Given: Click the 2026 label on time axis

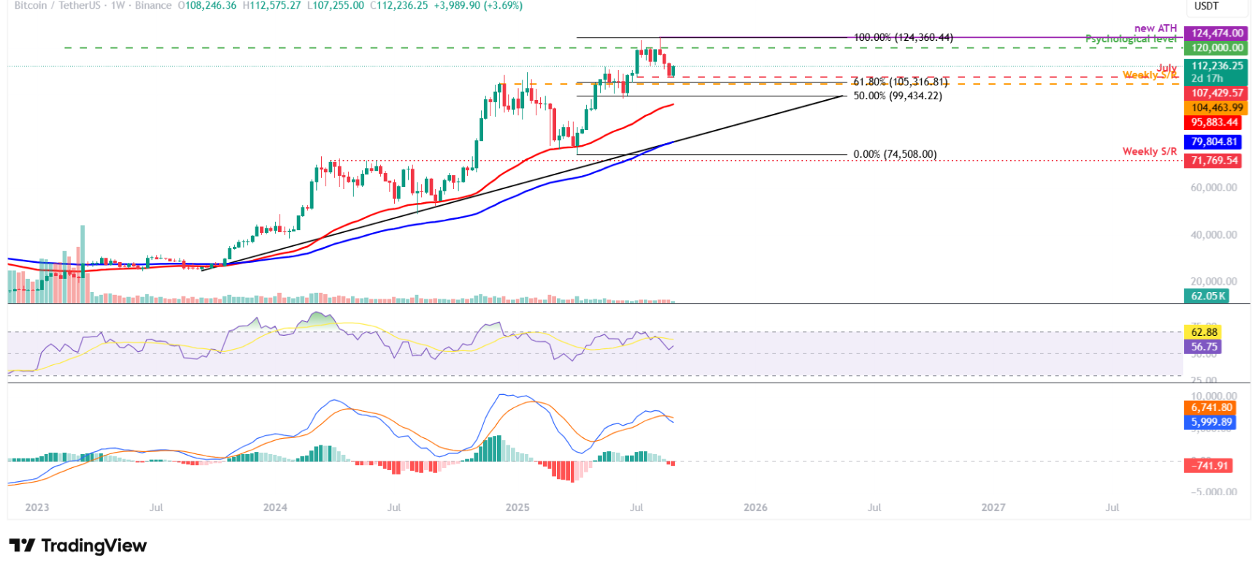Looking at the screenshot, I should 755,507.
